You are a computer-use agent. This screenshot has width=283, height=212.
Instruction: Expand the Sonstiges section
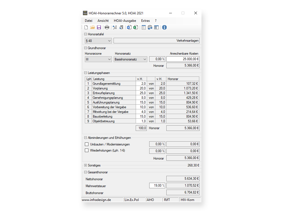coord(86,165)
